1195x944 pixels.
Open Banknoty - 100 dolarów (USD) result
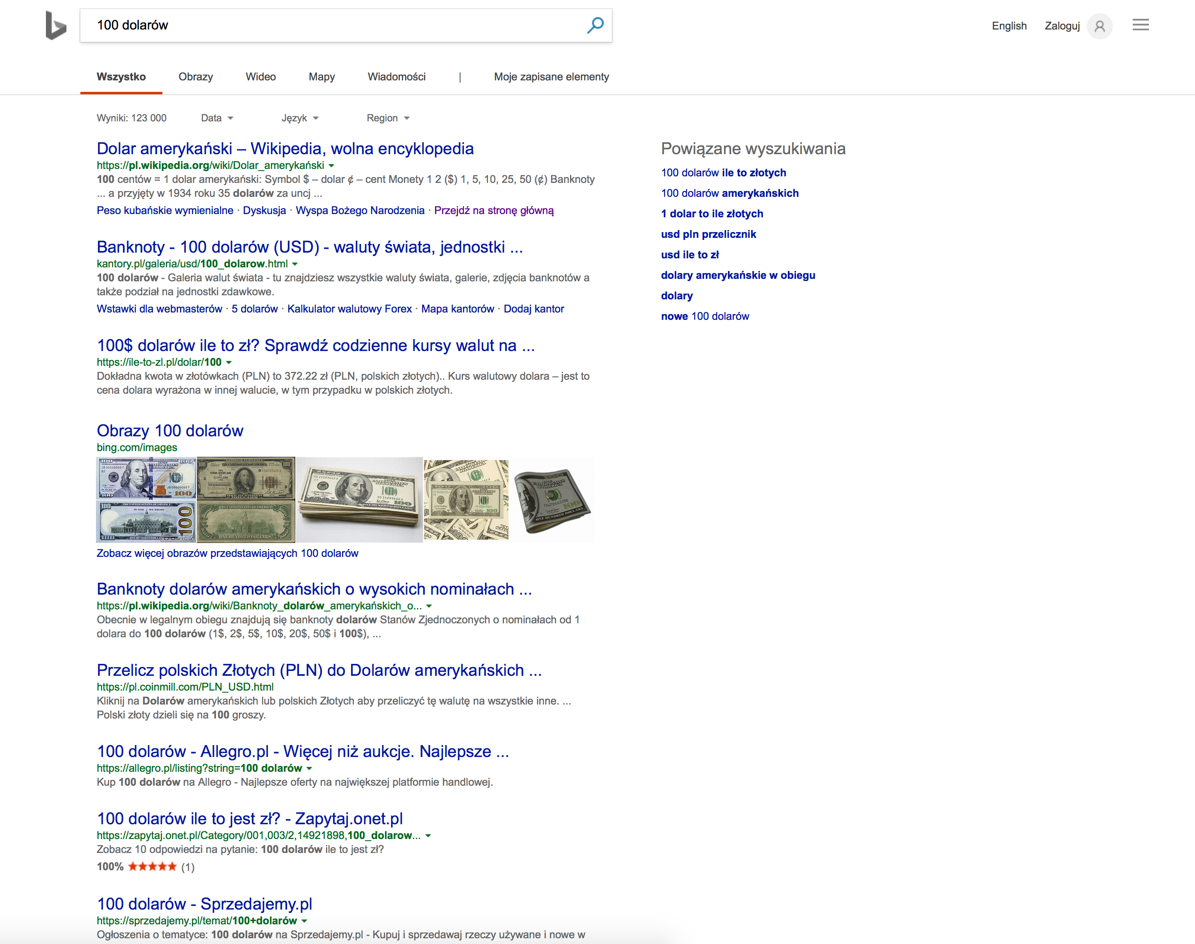310,246
